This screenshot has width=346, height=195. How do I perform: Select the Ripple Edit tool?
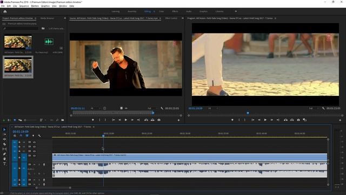(4, 139)
